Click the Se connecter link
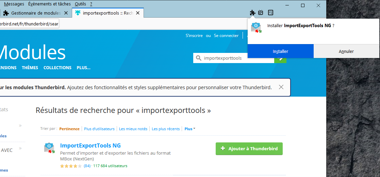The height and width of the screenshot is (177, 380). pos(226,36)
